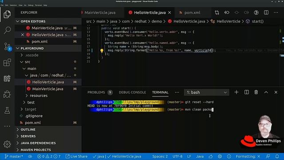Open MainVerticle.java in file tree
Viewport: 284px width, 160px height.
click(x=48, y=89)
